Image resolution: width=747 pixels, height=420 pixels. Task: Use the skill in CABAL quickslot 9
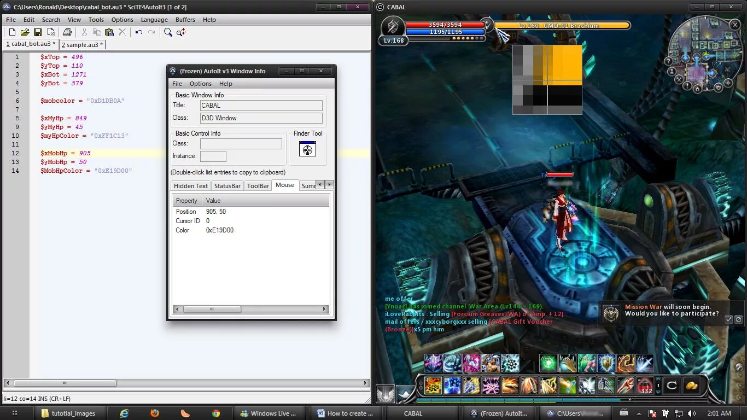pos(587,386)
